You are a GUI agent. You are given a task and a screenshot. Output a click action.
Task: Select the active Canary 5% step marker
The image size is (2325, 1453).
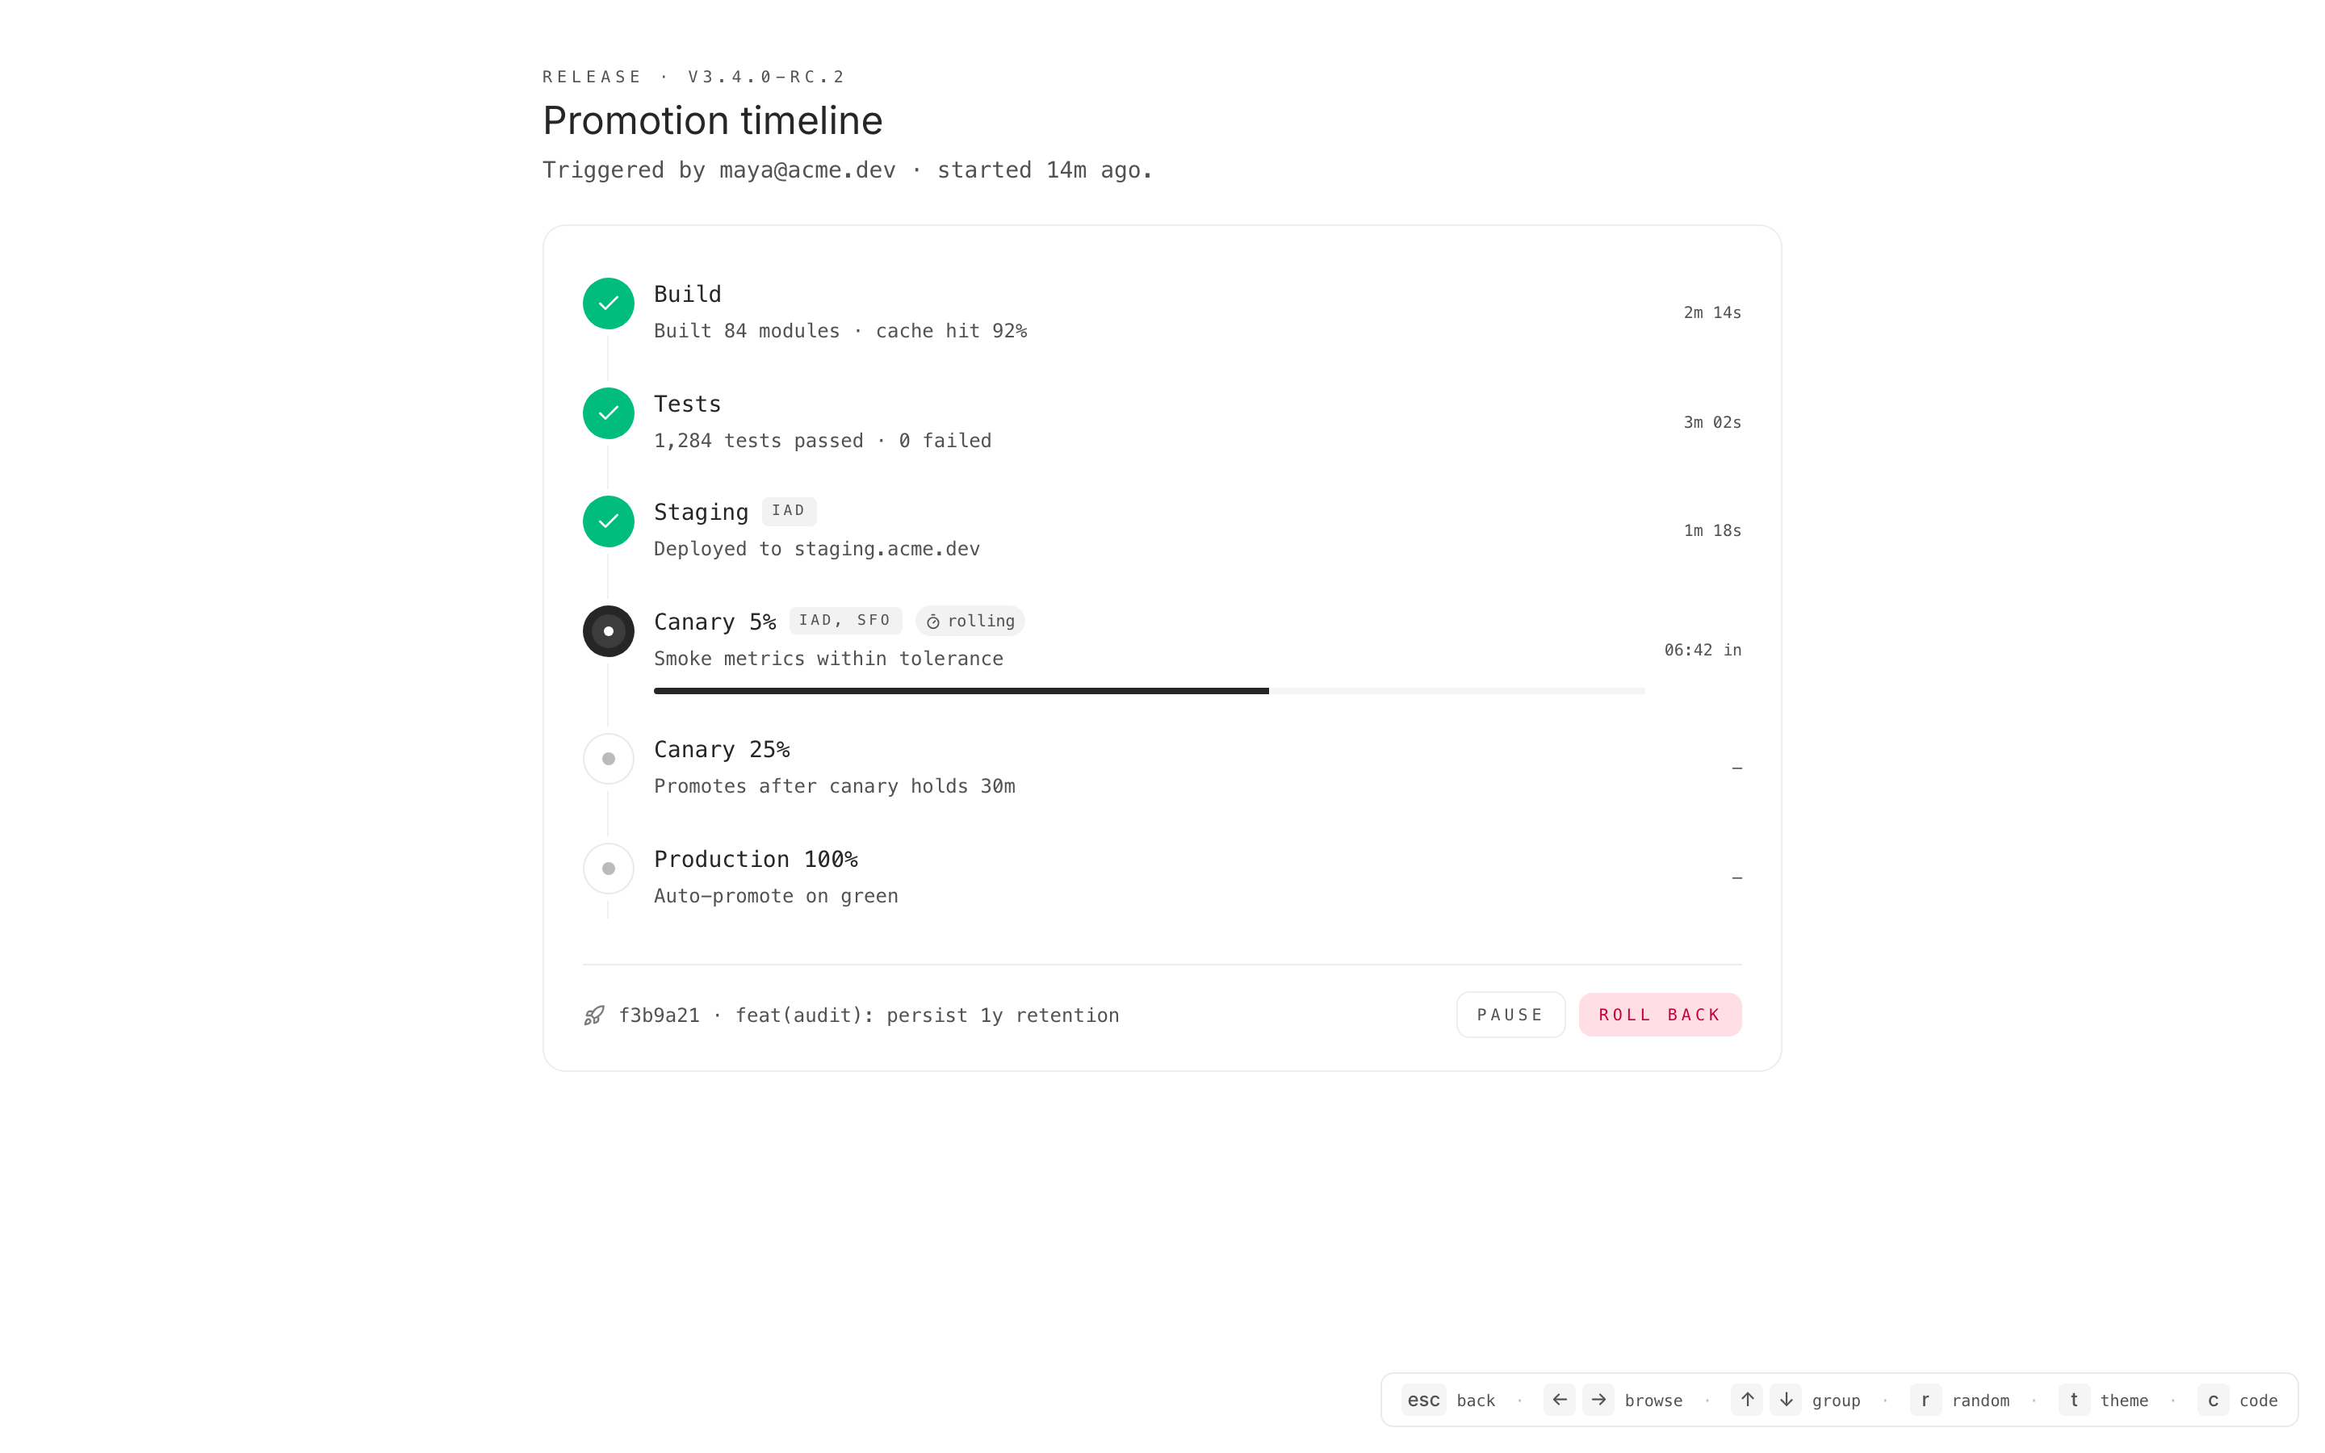click(x=608, y=631)
